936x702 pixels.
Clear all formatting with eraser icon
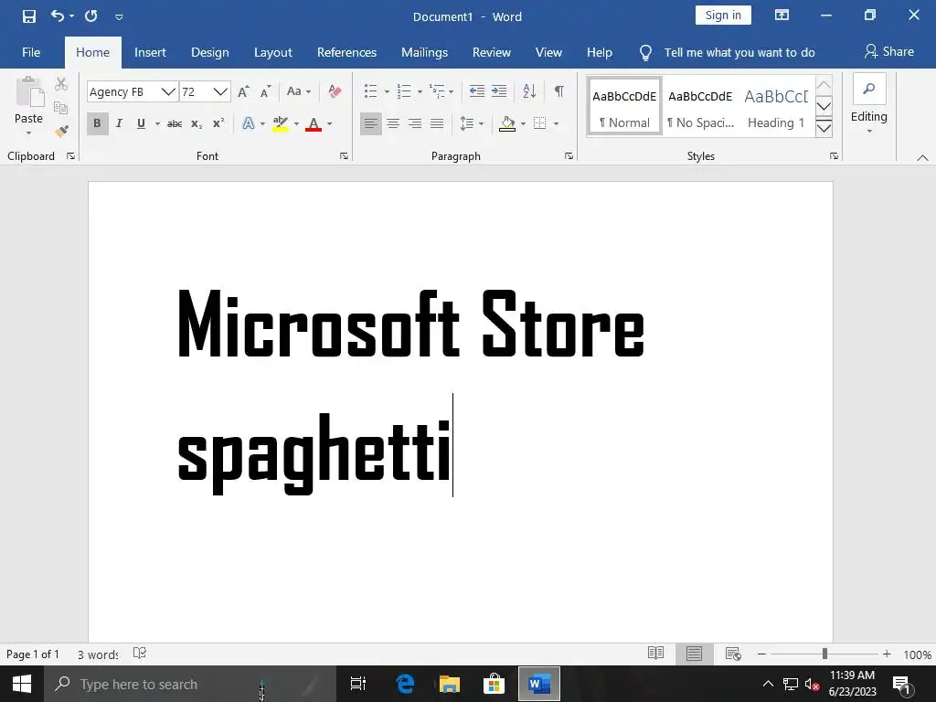pos(335,91)
